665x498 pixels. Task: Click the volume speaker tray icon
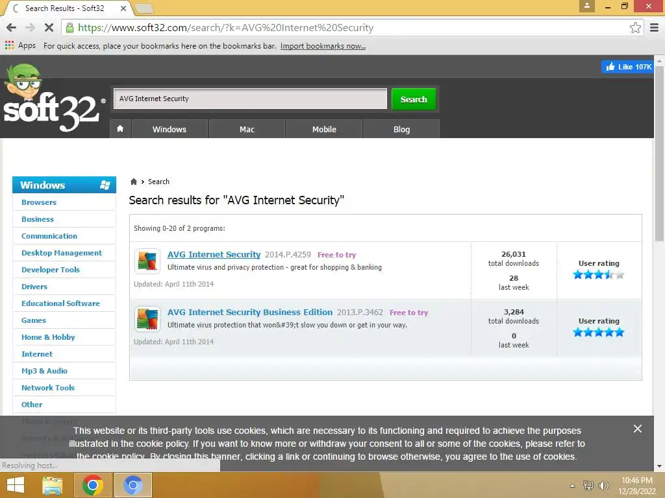click(603, 485)
